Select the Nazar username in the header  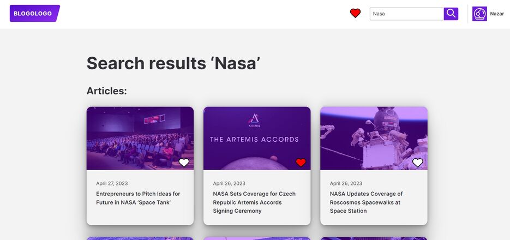tap(497, 14)
